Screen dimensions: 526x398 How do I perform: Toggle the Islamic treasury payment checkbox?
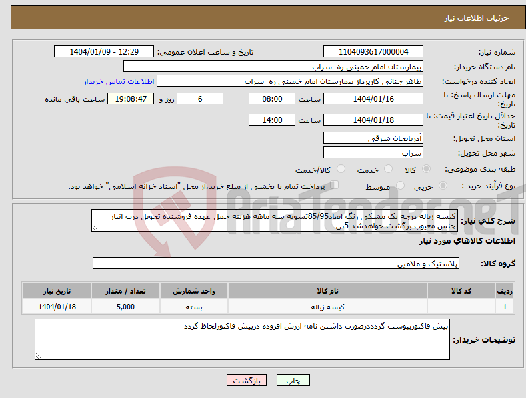(x=335, y=184)
